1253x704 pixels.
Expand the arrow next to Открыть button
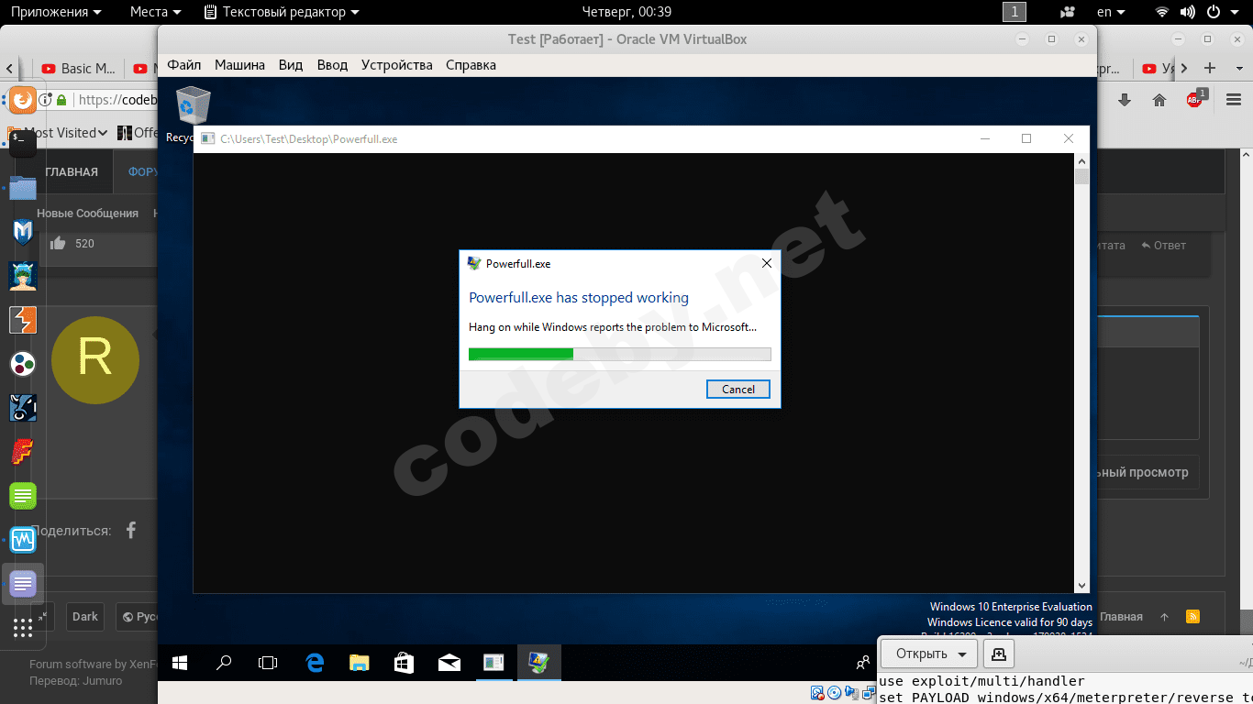click(961, 654)
